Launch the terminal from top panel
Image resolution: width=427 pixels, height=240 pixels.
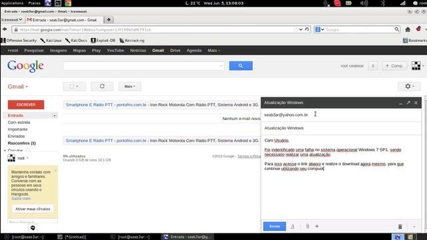tap(58, 3)
